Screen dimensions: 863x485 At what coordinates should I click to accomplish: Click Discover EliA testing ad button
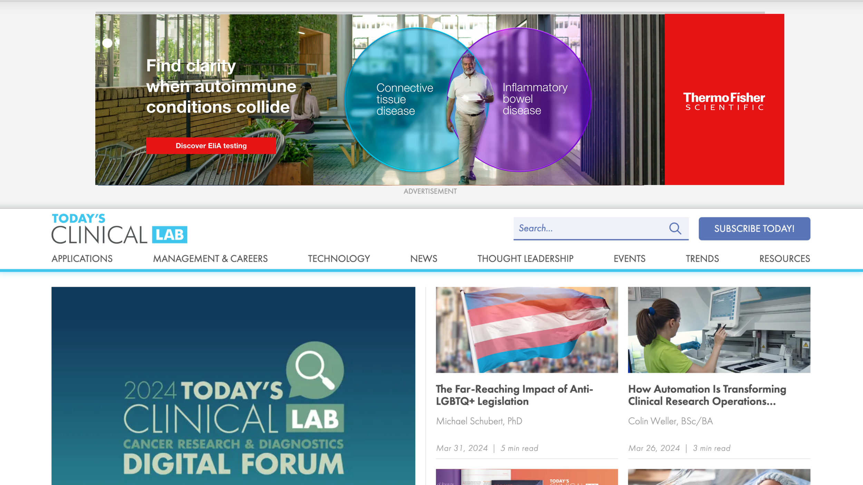211,146
